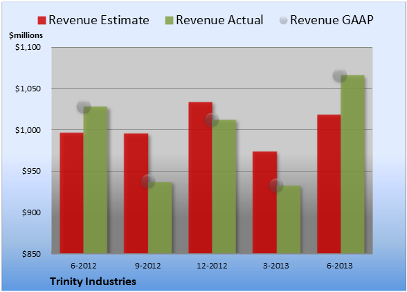Select the red estimate bar for 6-2013
407x292 pixels.
329,184
